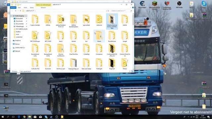Select 'Lokale schijf (C:)' in navigation pane
212x119 pixels.
click(20, 48)
